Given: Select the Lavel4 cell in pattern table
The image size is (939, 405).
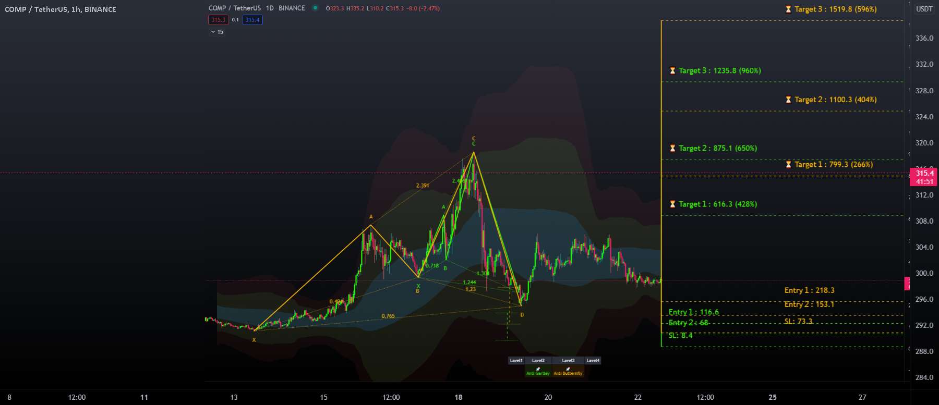Looking at the screenshot, I should click(x=593, y=360).
